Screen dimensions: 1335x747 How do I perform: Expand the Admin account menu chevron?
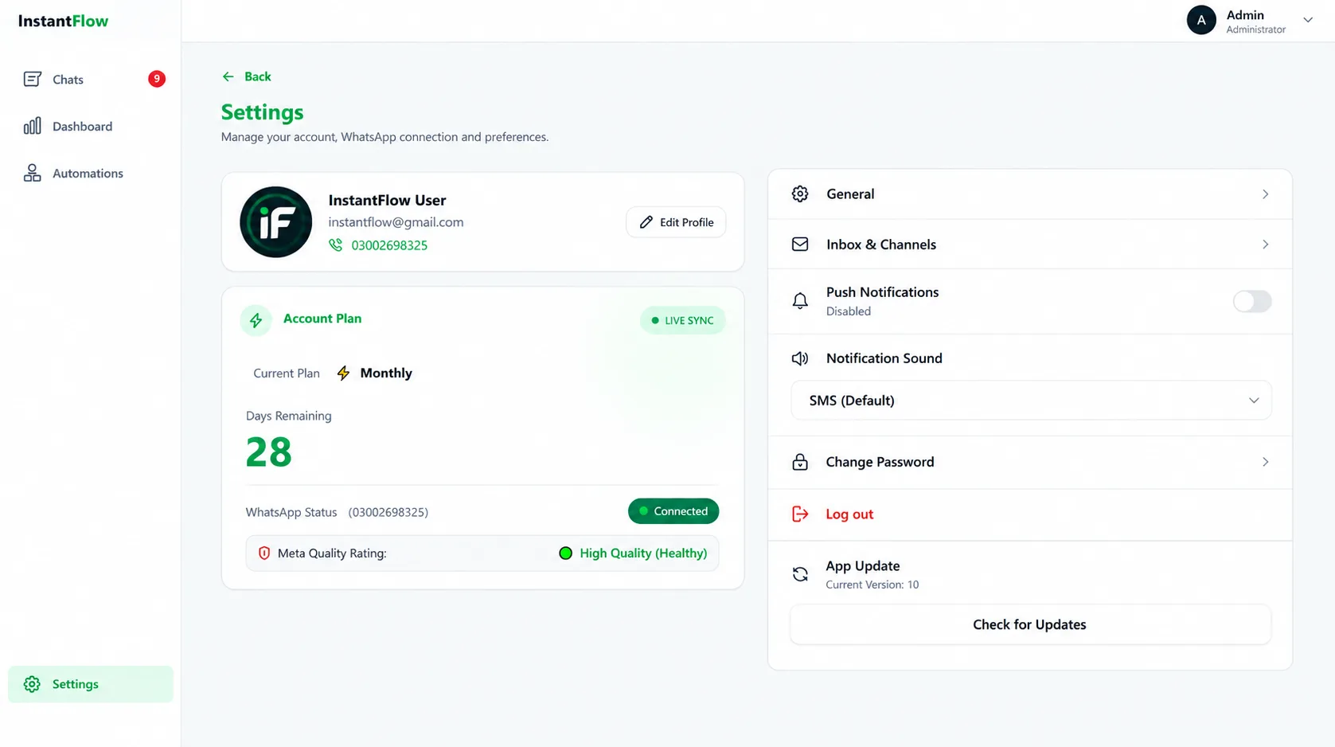(x=1308, y=20)
